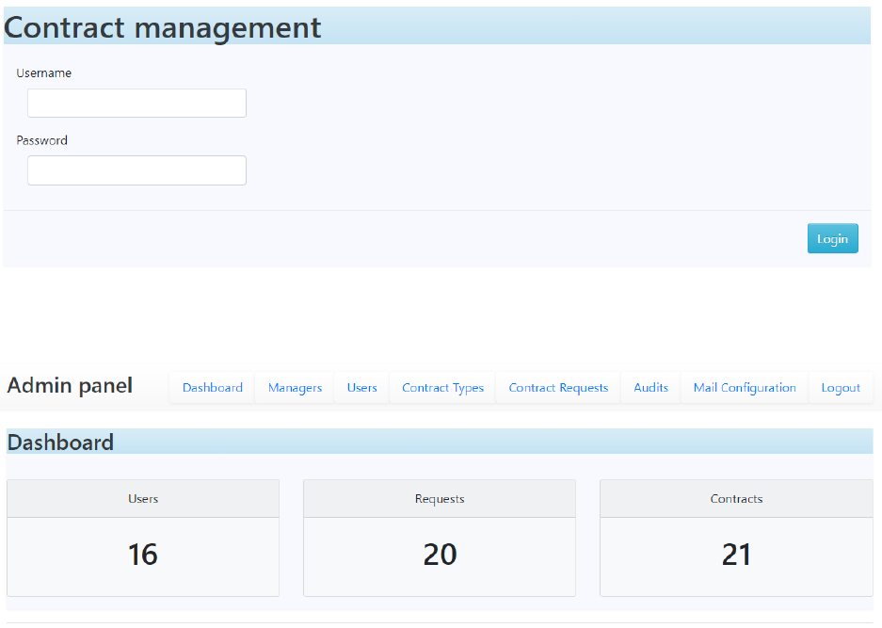The height and width of the screenshot is (628, 882).
Task: Open Contract Requests page
Action: 558,388
